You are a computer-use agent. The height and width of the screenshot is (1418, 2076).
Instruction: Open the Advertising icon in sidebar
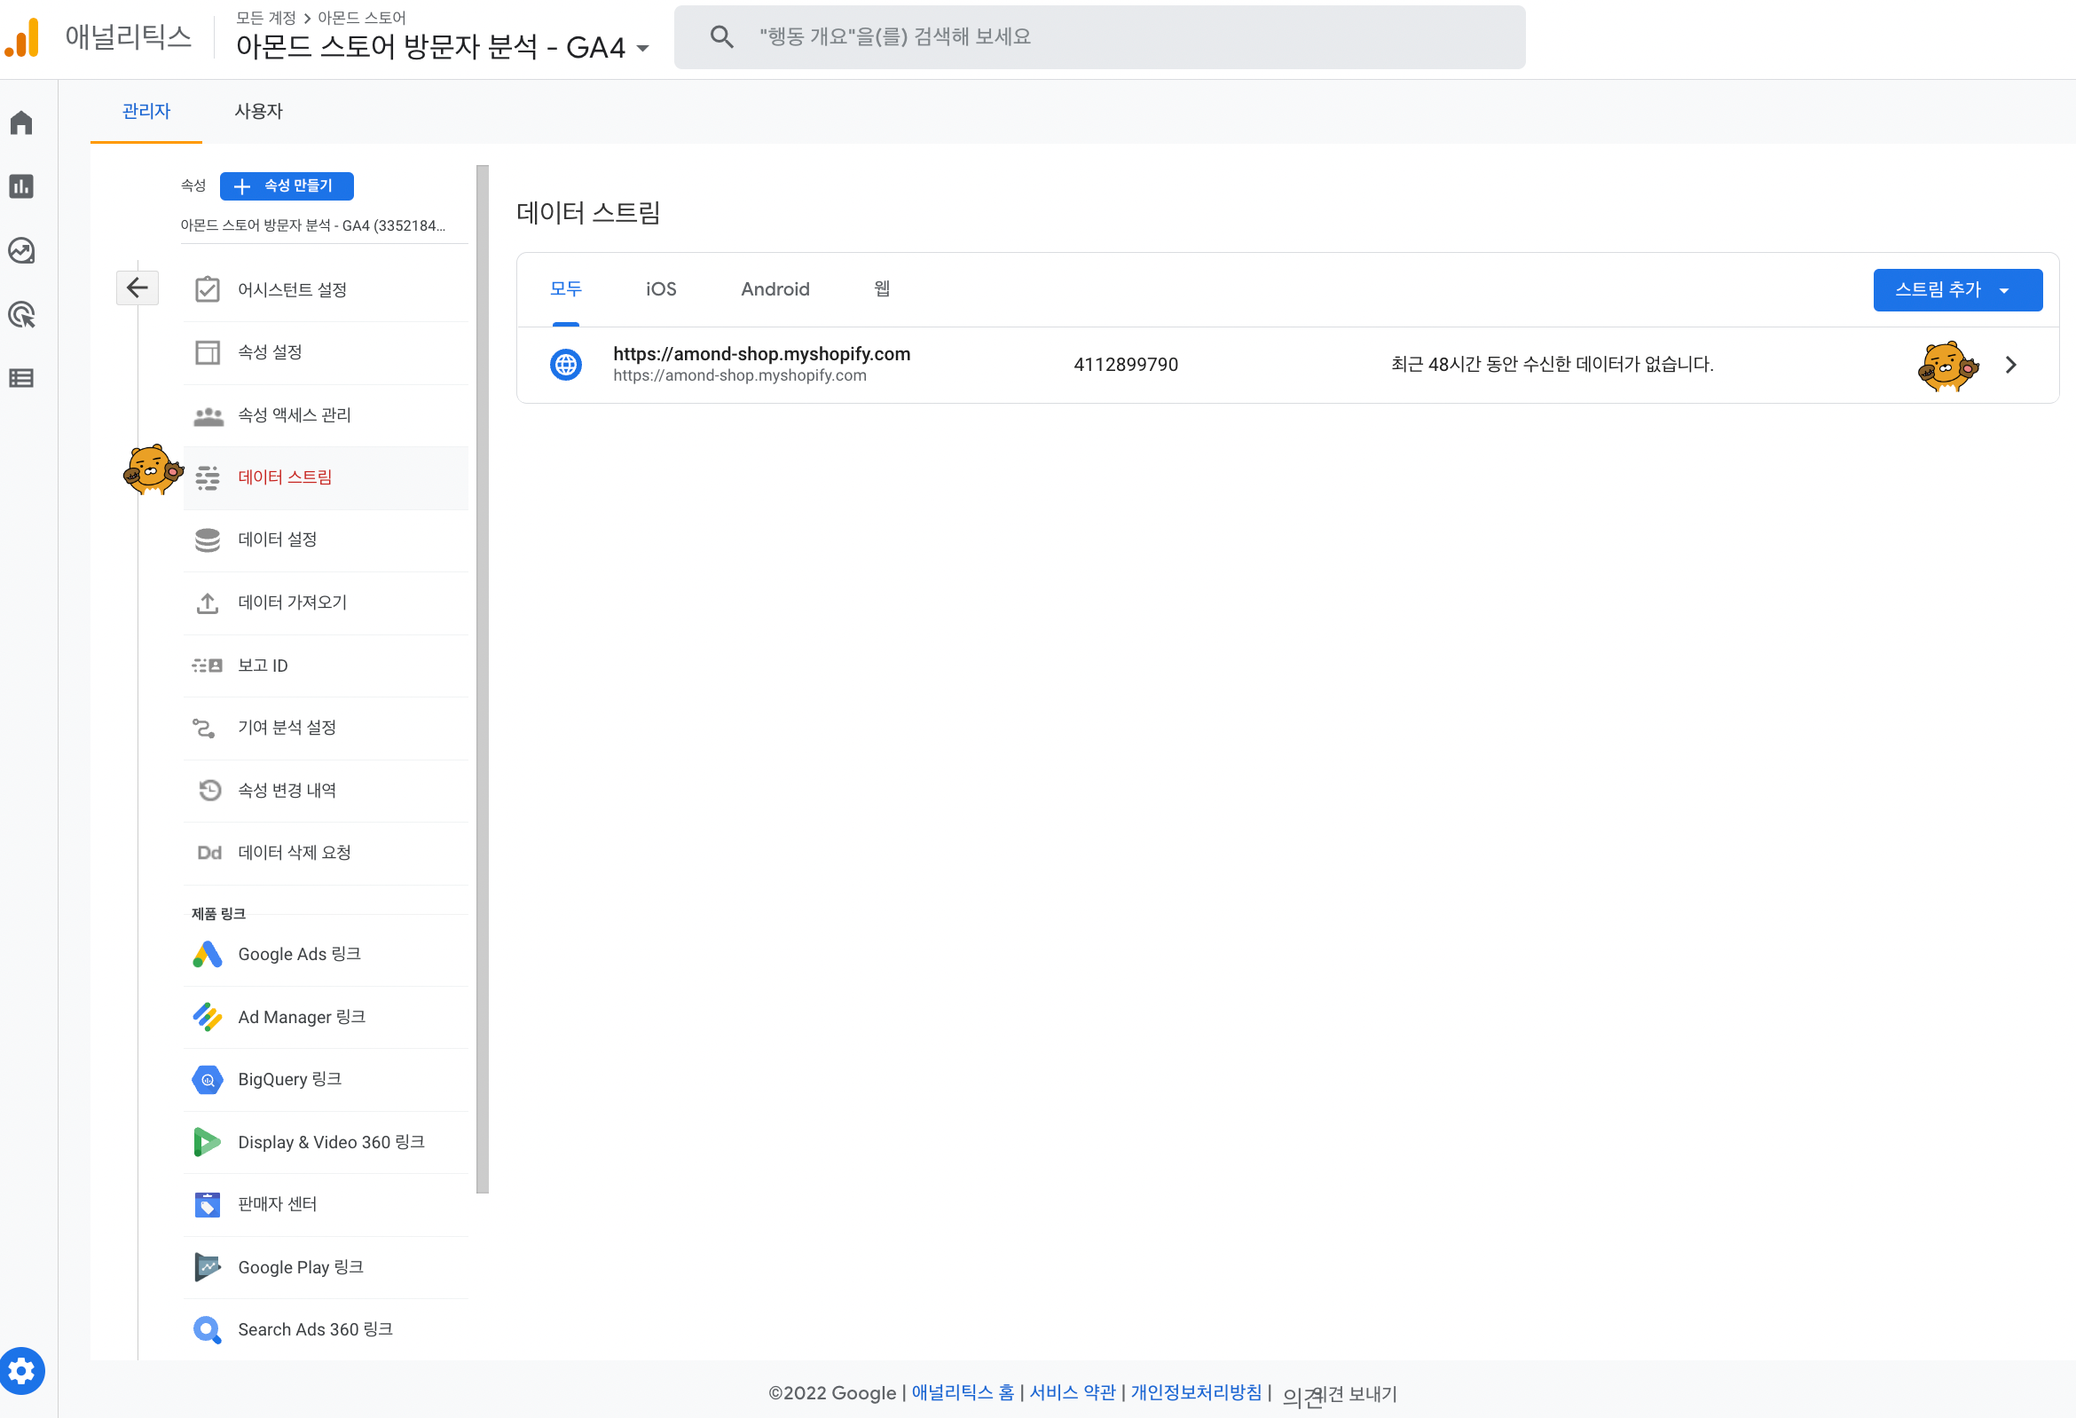pyautogui.click(x=21, y=314)
